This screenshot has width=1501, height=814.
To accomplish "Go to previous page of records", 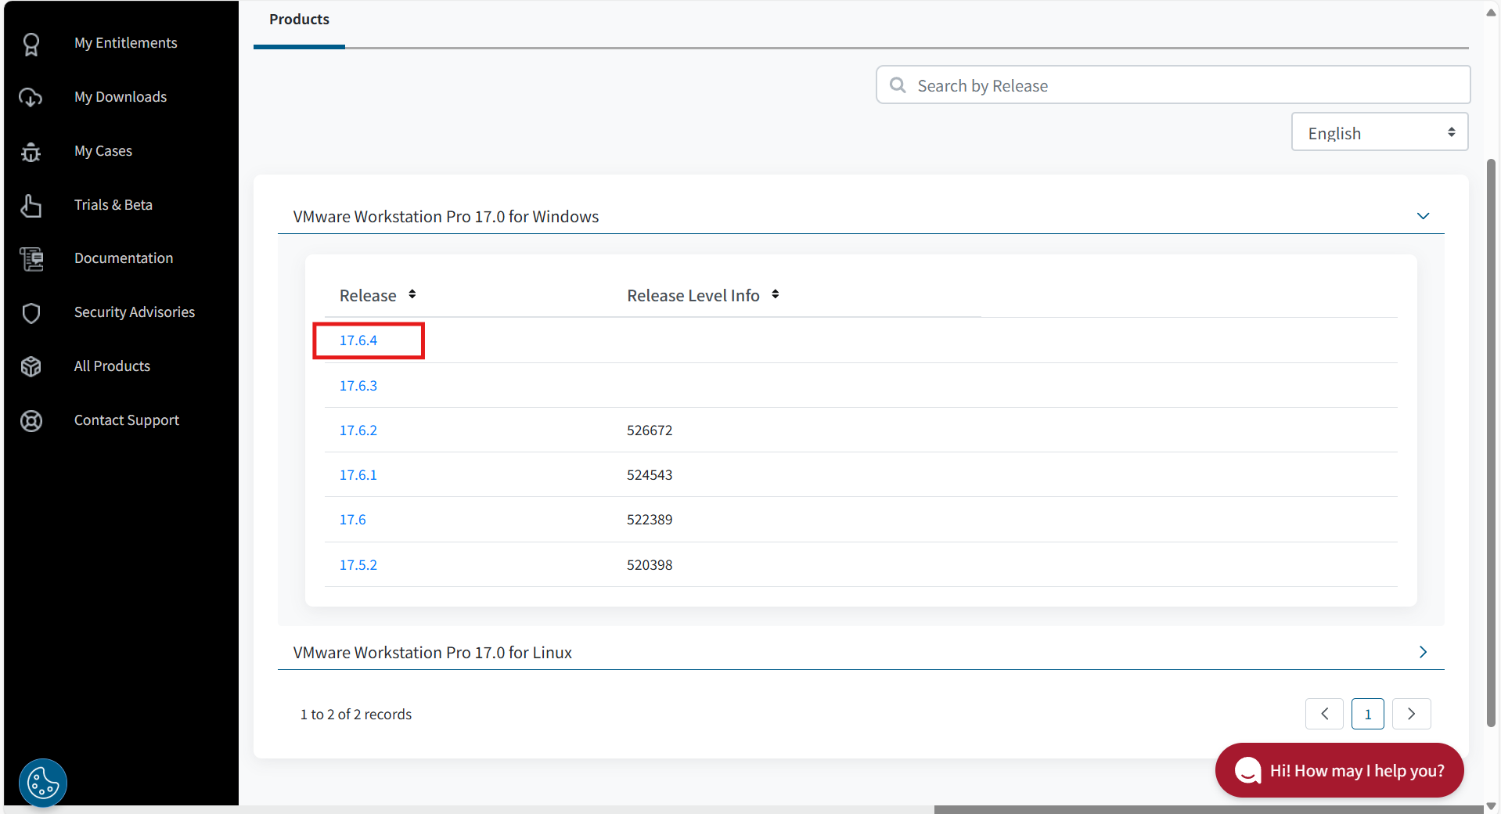I will point(1324,714).
